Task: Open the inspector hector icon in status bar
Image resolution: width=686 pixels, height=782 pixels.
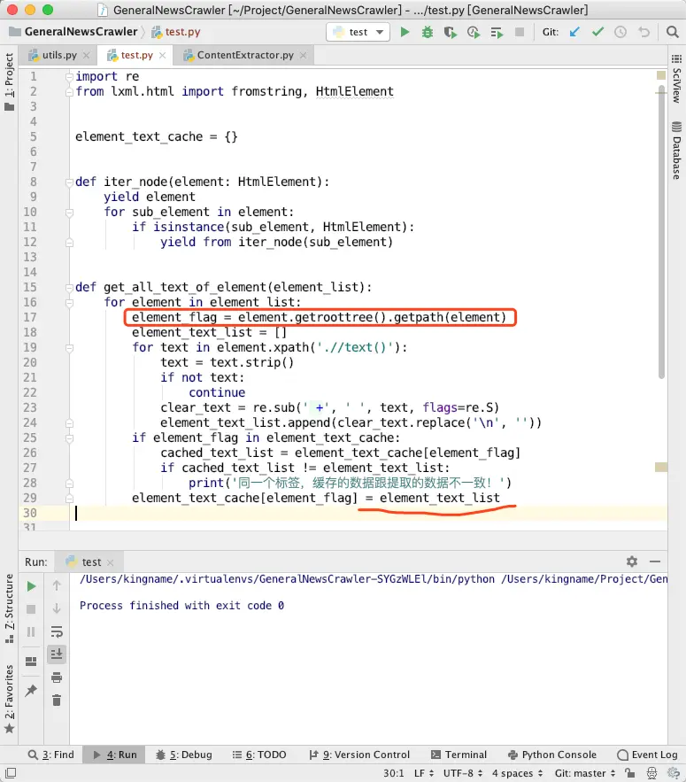Action: coord(651,773)
